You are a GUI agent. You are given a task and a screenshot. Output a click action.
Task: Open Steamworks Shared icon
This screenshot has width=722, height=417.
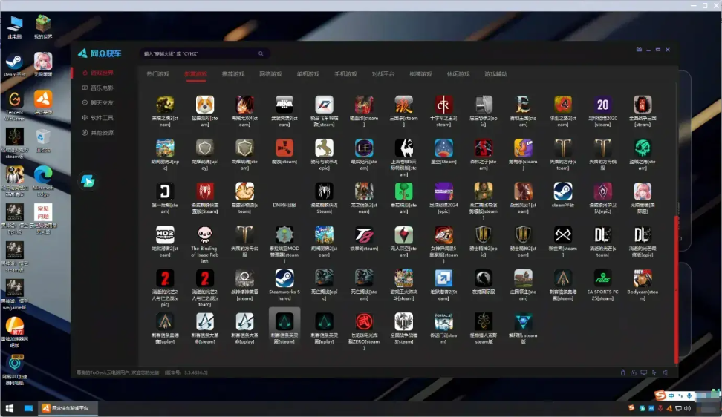click(x=284, y=278)
